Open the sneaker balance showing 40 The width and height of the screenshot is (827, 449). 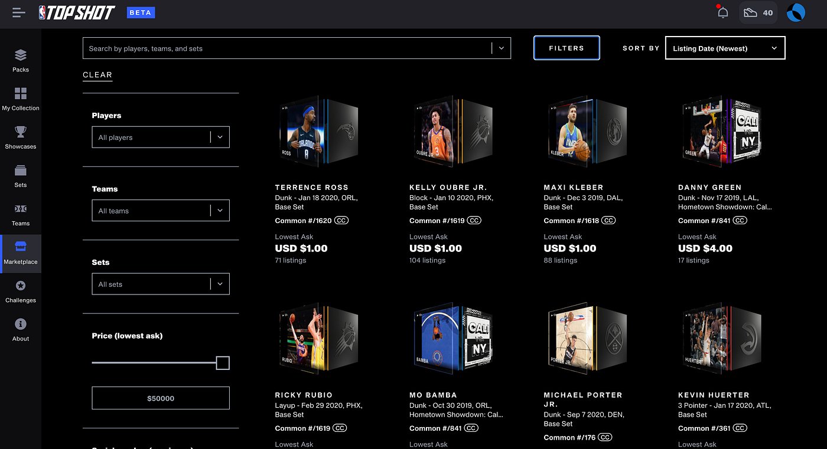[758, 12]
